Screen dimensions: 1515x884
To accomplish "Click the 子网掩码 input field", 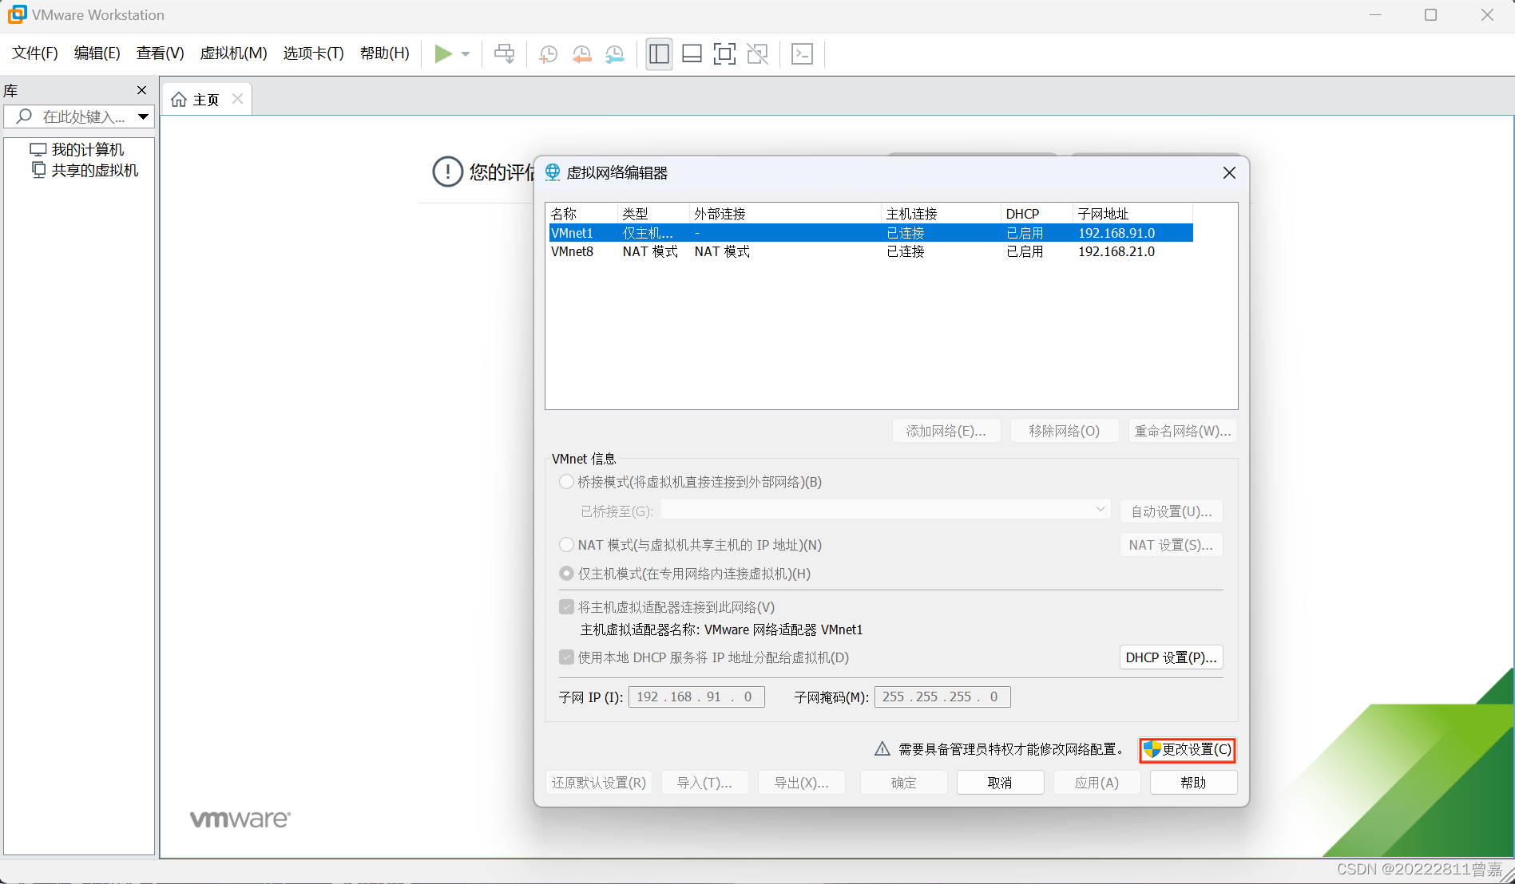I will [942, 697].
